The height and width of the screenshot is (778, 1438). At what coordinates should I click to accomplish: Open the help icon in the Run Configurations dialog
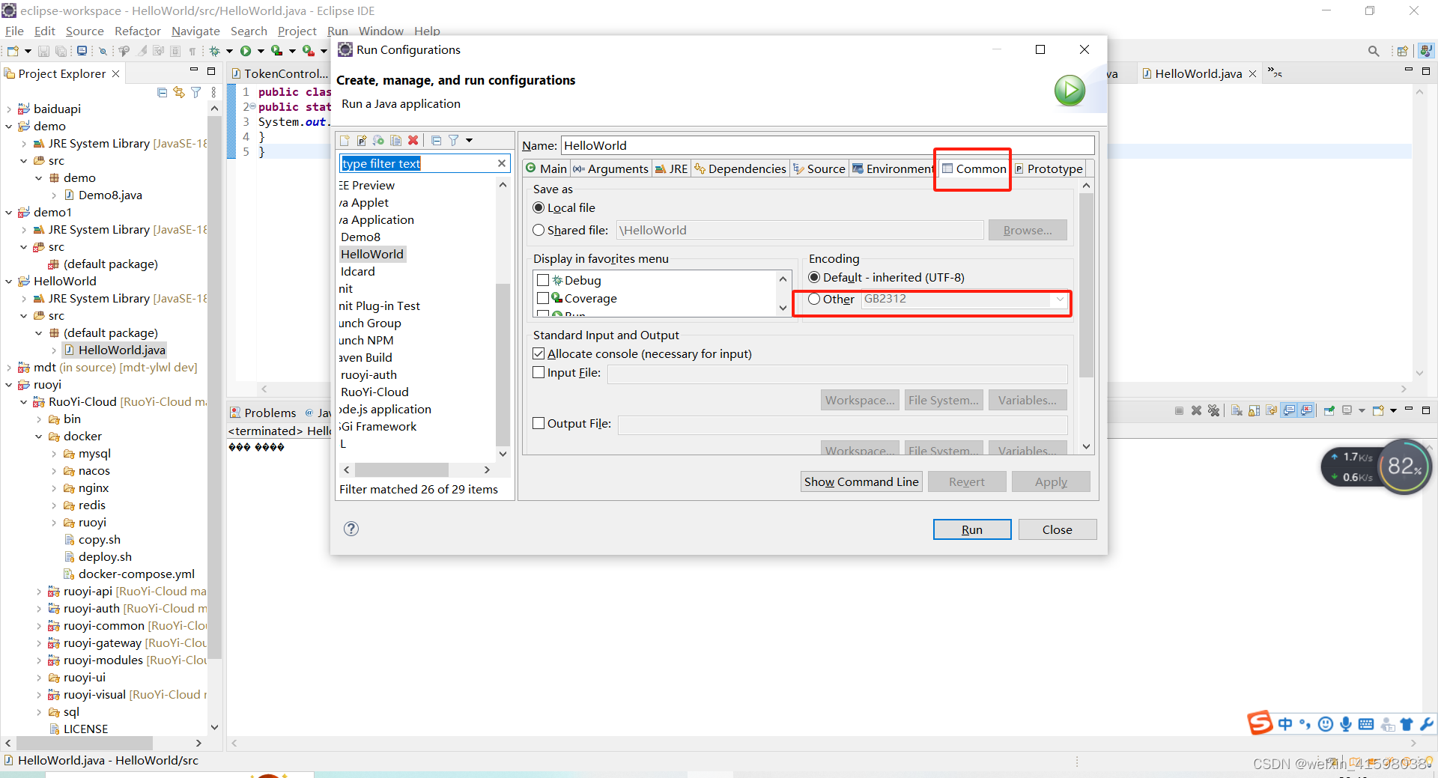click(x=351, y=529)
